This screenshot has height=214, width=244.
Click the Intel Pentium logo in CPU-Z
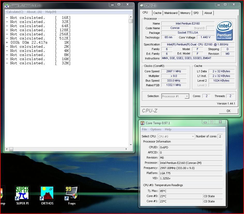point(224,30)
